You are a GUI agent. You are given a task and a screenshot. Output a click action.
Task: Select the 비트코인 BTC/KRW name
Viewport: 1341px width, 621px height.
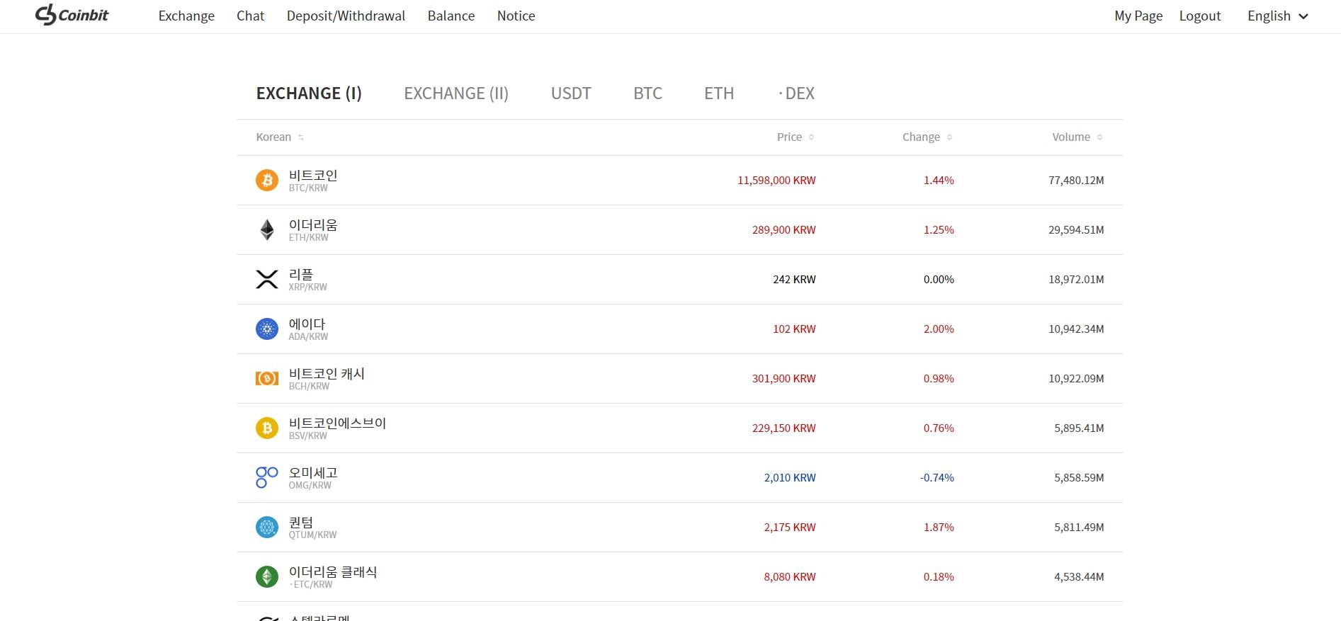(x=313, y=180)
